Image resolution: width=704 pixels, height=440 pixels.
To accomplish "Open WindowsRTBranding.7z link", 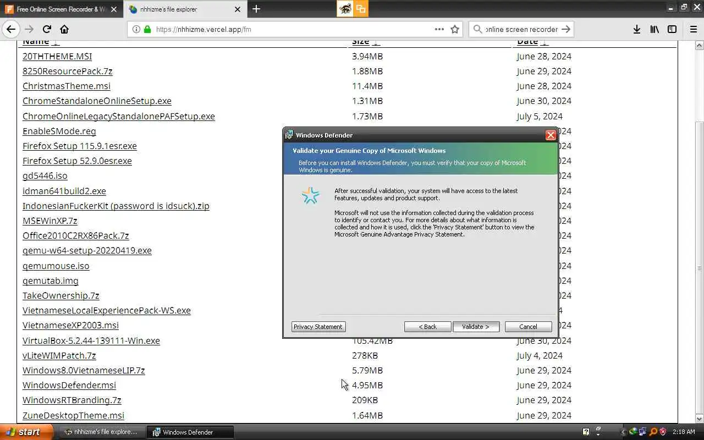I will [71, 400].
